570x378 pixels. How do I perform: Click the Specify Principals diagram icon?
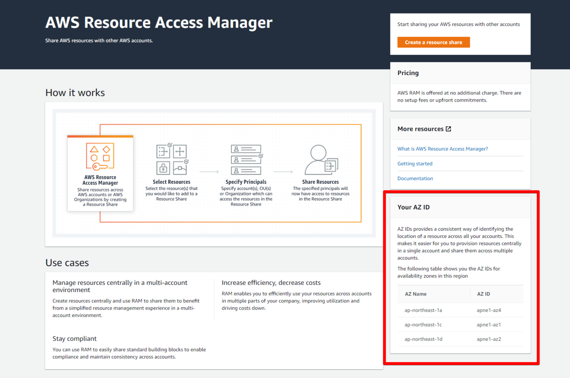click(x=246, y=160)
